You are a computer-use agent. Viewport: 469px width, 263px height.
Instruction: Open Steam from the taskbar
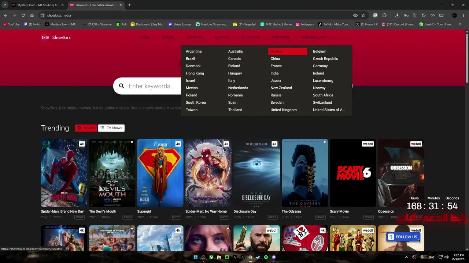[x=258, y=257]
